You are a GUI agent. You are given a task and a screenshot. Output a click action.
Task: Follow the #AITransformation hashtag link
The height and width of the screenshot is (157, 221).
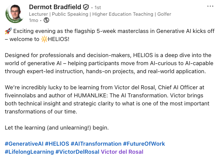coord(96,144)
